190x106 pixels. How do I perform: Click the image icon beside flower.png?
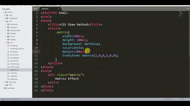click(8, 61)
